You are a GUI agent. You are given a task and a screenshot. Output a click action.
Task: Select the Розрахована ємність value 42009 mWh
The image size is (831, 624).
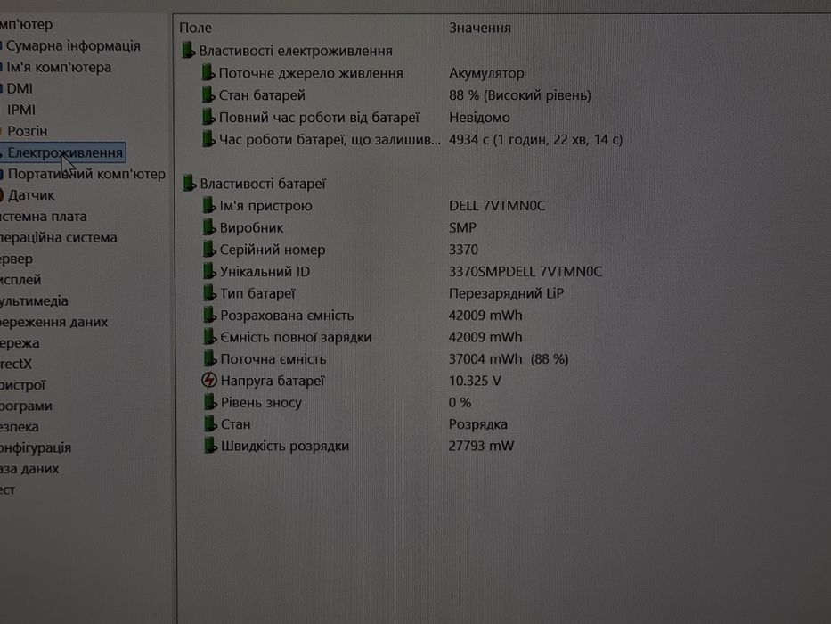tap(485, 316)
